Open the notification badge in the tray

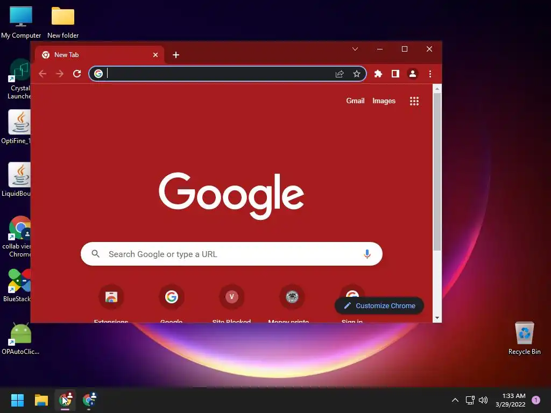[x=536, y=400]
